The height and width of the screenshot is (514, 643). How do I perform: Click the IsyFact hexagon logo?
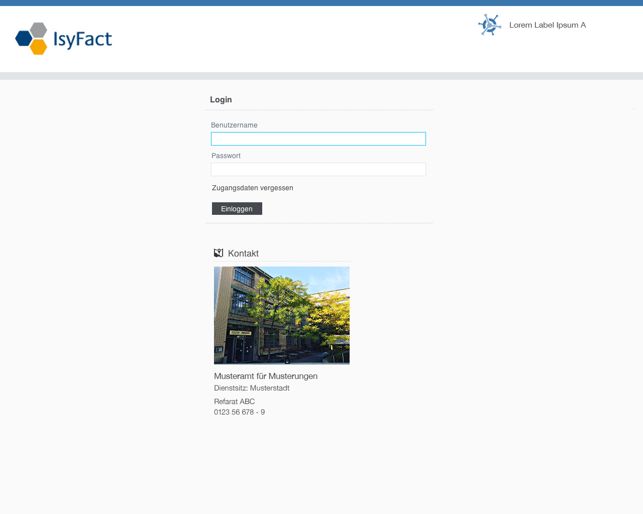[x=32, y=39]
